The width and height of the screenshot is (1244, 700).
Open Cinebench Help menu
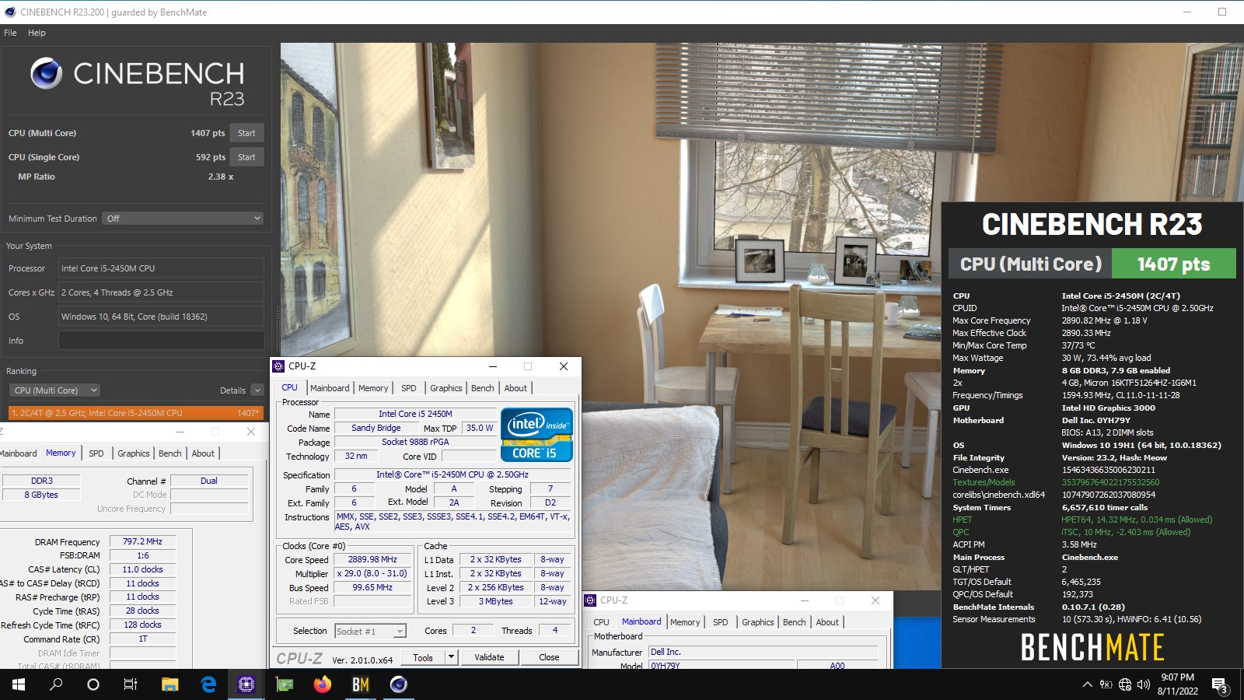(x=37, y=33)
